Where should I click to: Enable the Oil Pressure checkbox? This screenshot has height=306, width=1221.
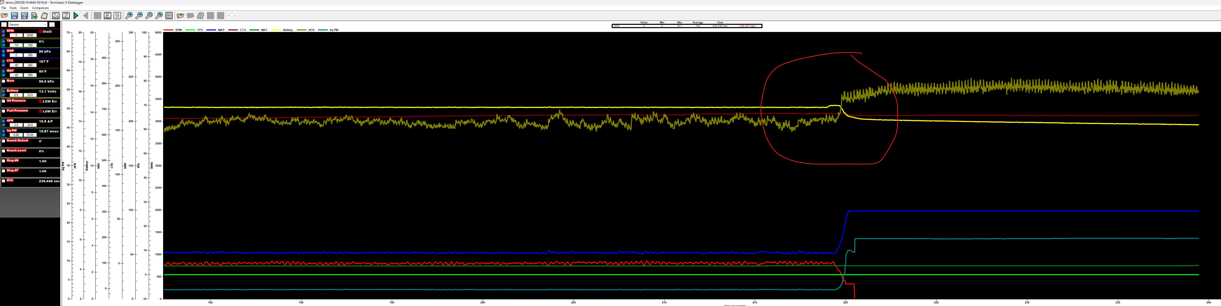click(4, 101)
